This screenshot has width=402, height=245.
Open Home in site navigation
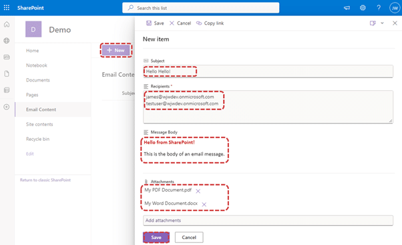pyautogui.click(x=32, y=51)
